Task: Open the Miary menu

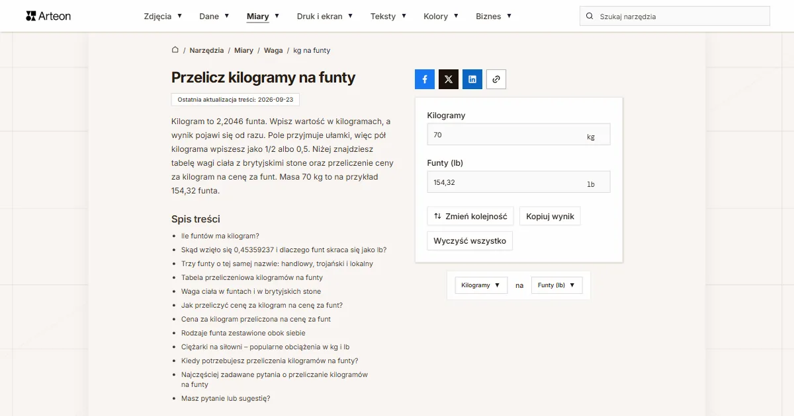Action: (263, 16)
